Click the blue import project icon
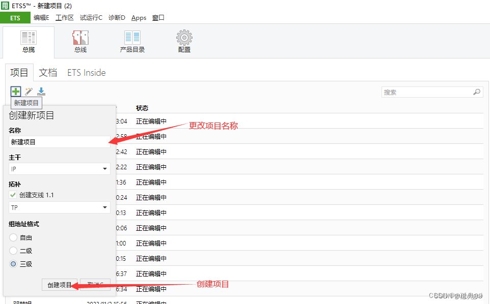Viewport: 490px width, 304px height. pyautogui.click(x=41, y=92)
